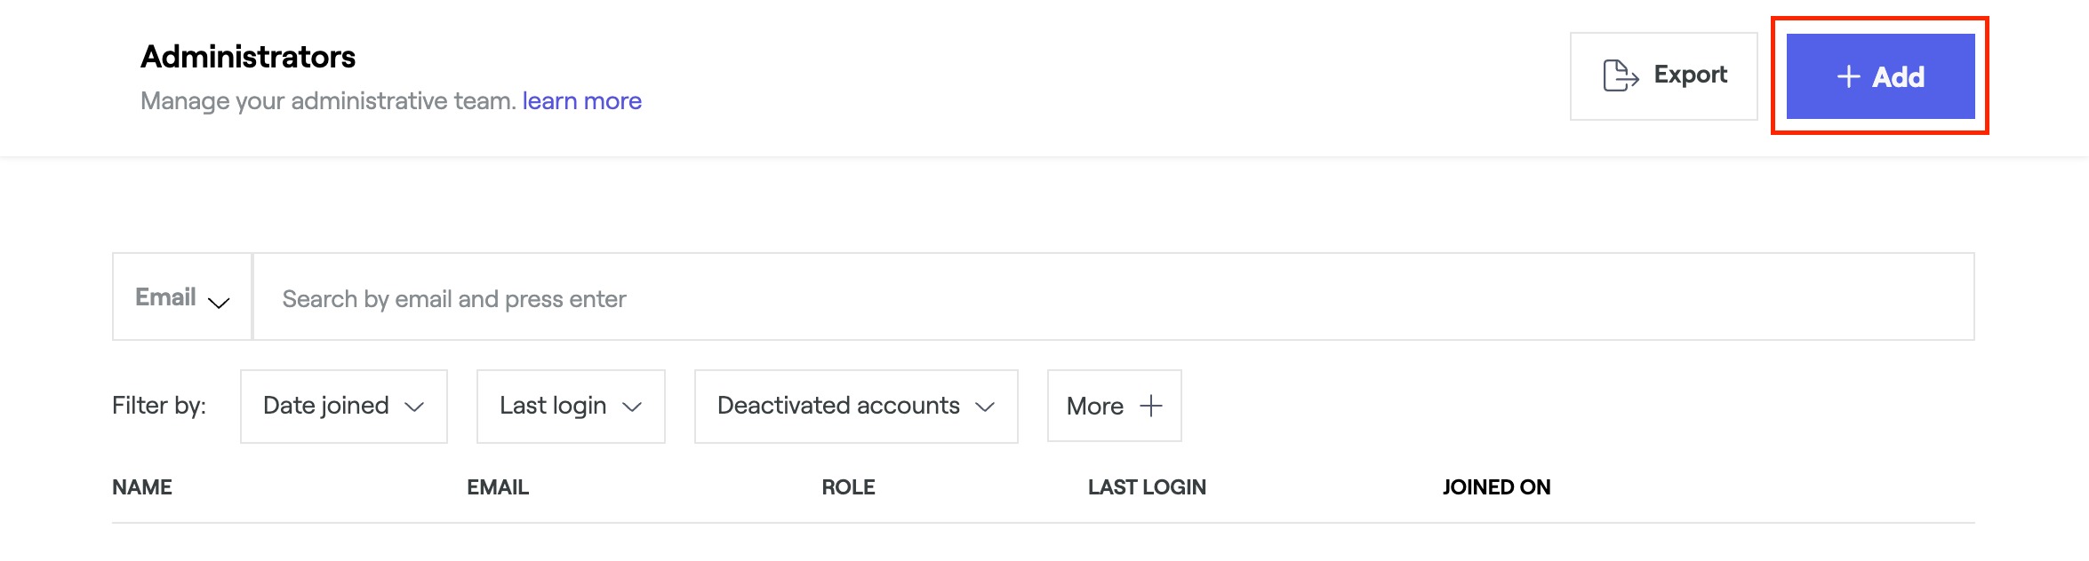Click the Filter by label
Image resolution: width=2089 pixels, height=561 pixels.
pos(159,406)
